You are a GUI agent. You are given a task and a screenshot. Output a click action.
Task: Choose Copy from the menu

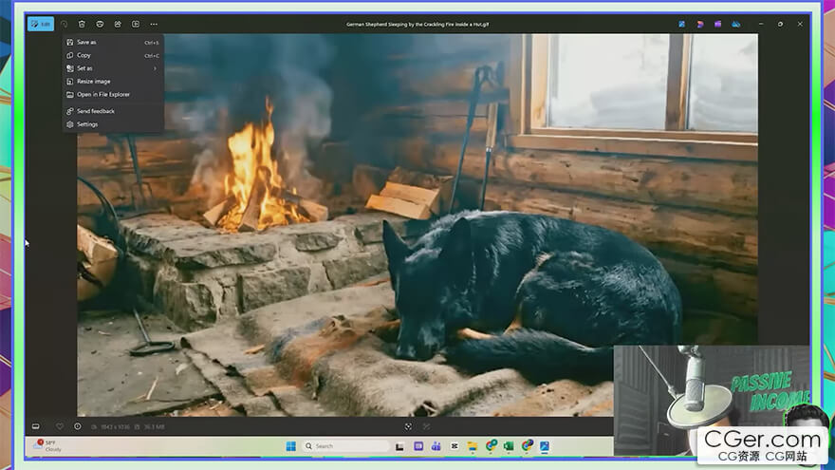point(113,55)
